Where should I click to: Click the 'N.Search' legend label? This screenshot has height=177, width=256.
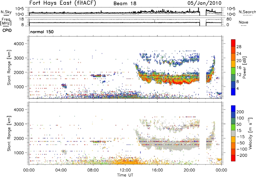247,12
